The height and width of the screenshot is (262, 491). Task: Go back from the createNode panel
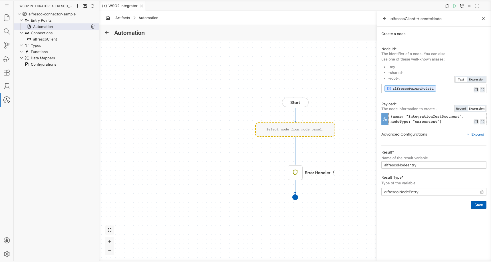coord(385,19)
